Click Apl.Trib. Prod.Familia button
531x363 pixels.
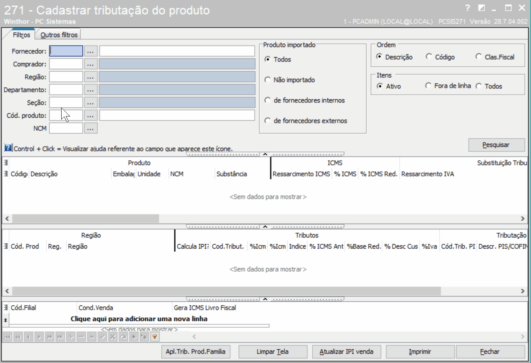(196, 352)
